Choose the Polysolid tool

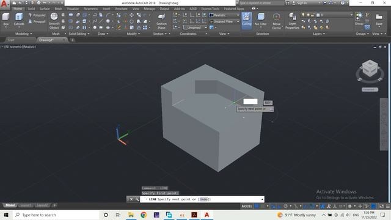[x=37, y=15]
